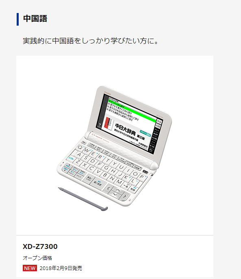The height and width of the screenshot is (279, 241).
Task: Open the XD-Z7300 product title link
Action: click(x=40, y=246)
